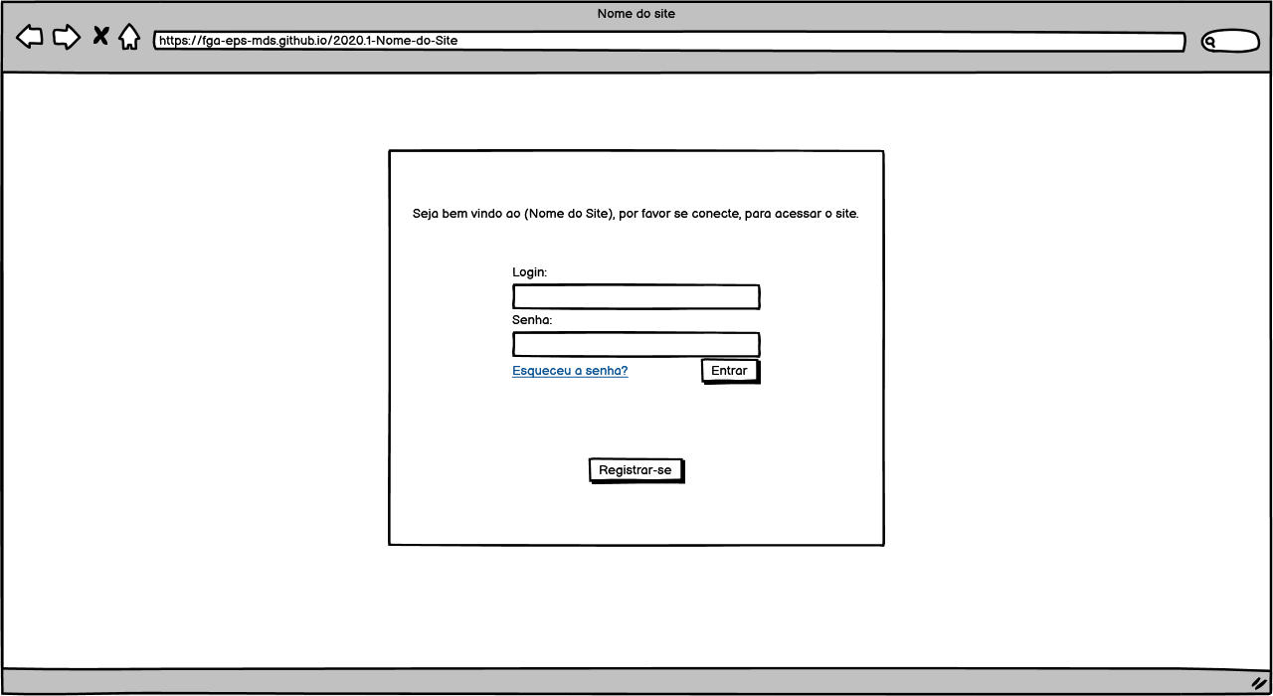Click the search magnifier box in the browser bar

coord(1230,42)
